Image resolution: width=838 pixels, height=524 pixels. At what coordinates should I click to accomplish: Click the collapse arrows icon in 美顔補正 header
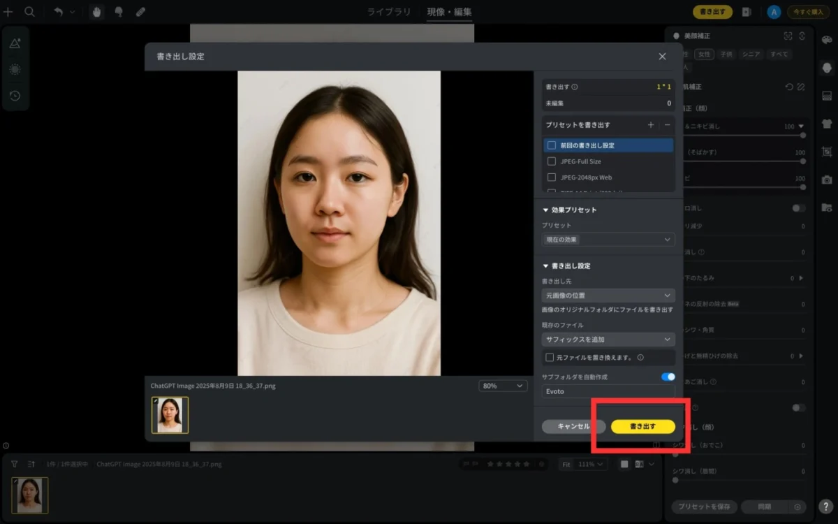[802, 36]
